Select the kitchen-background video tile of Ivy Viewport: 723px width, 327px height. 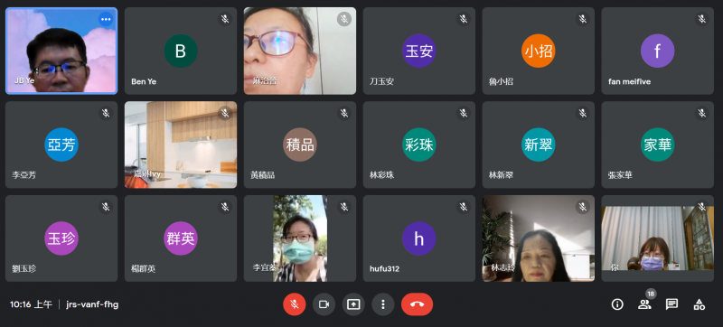(x=181, y=145)
